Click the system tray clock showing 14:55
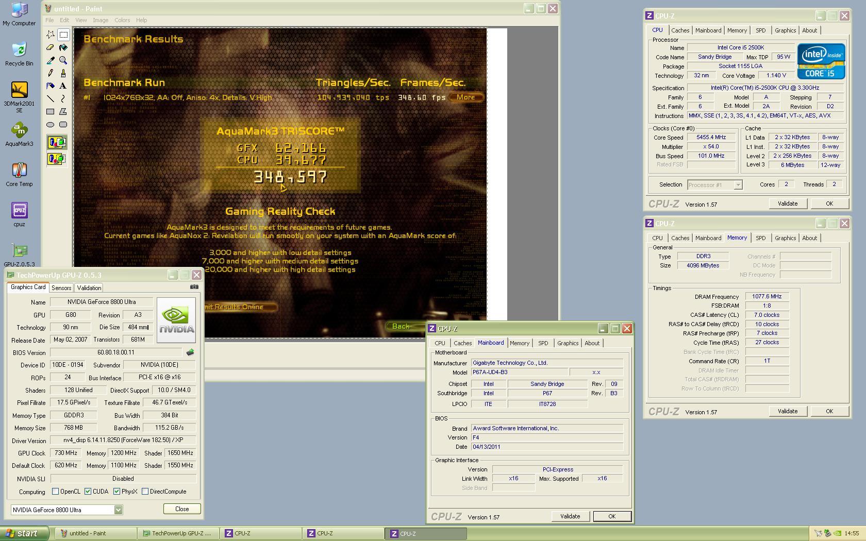866x541 pixels. pyautogui.click(x=852, y=533)
